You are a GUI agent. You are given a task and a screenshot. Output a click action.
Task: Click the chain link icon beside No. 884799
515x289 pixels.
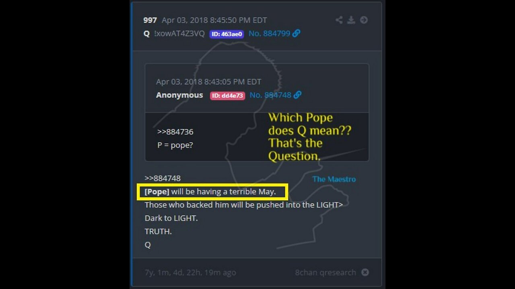point(297,33)
